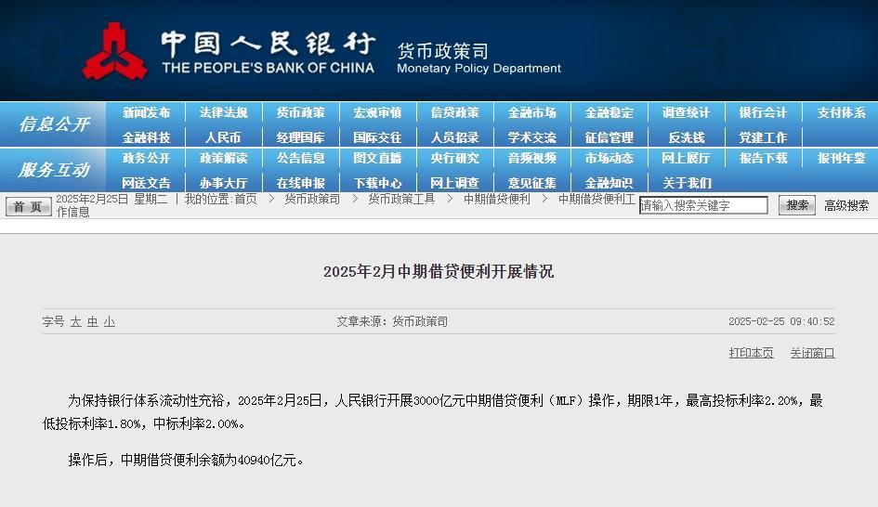878x507 pixels.
Task: Open 央行研究 section
Action: 454,159
